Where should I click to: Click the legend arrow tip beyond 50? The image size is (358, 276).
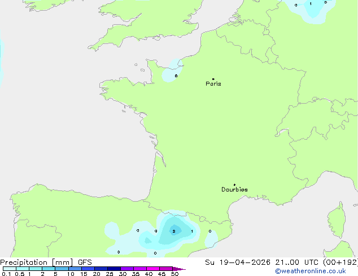(179, 269)
